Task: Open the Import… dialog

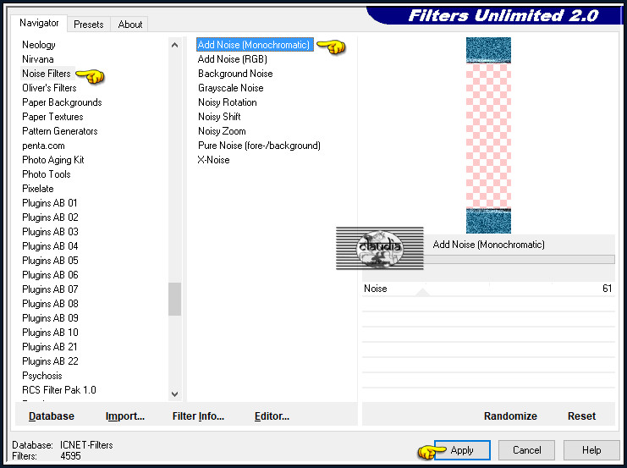Action: [x=125, y=416]
